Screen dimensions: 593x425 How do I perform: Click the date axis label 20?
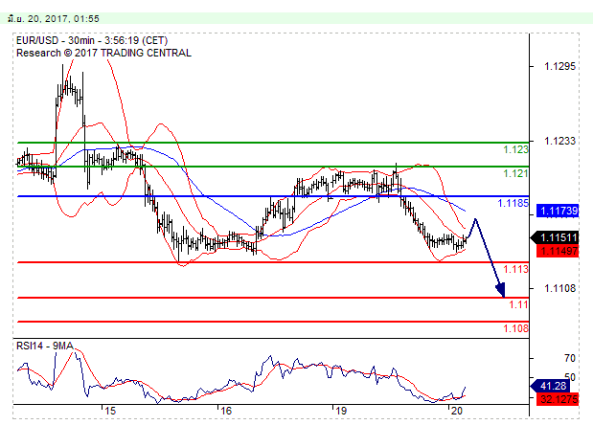(457, 411)
